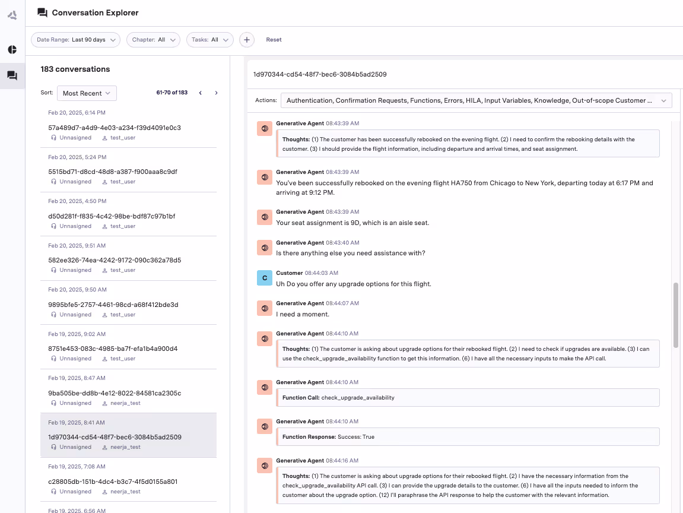The height and width of the screenshot is (513, 683).
Task: Click the conversation ID heading in detail pane
Action: click(320, 75)
